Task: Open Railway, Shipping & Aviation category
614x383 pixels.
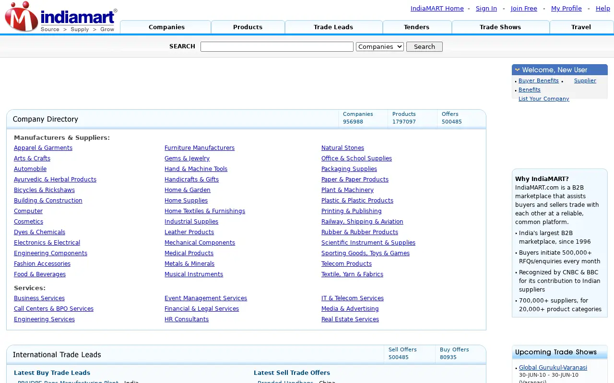Action: tap(362, 222)
